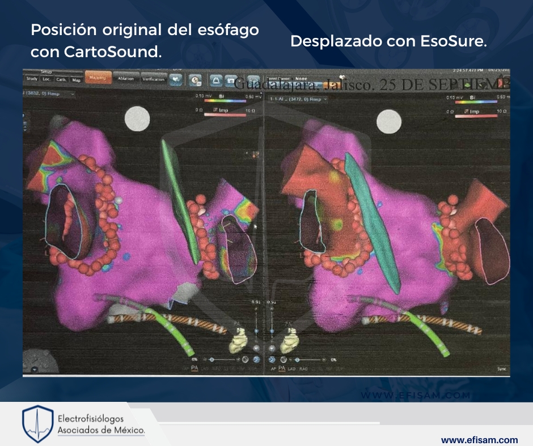Click the catheter settings round icon
Screen dimensions: 533x446
click(x=196, y=80)
